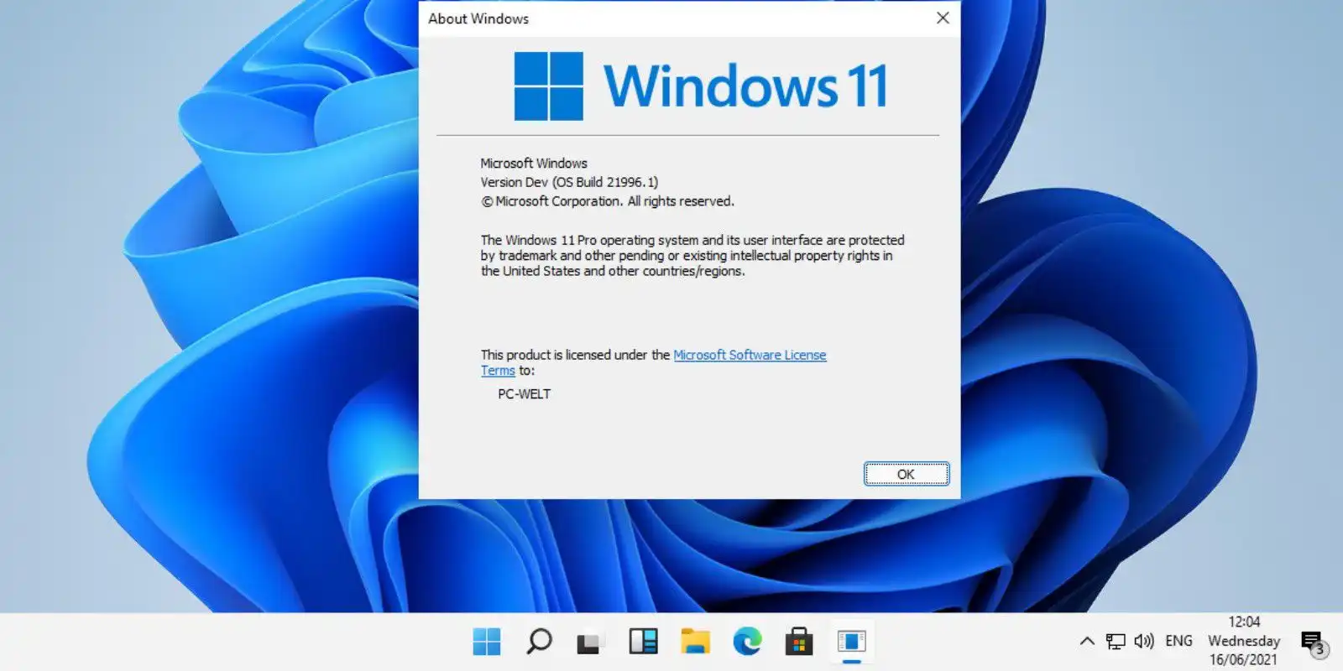The height and width of the screenshot is (671, 1343).
Task: Open the network status tray icon
Action: coord(1116,642)
